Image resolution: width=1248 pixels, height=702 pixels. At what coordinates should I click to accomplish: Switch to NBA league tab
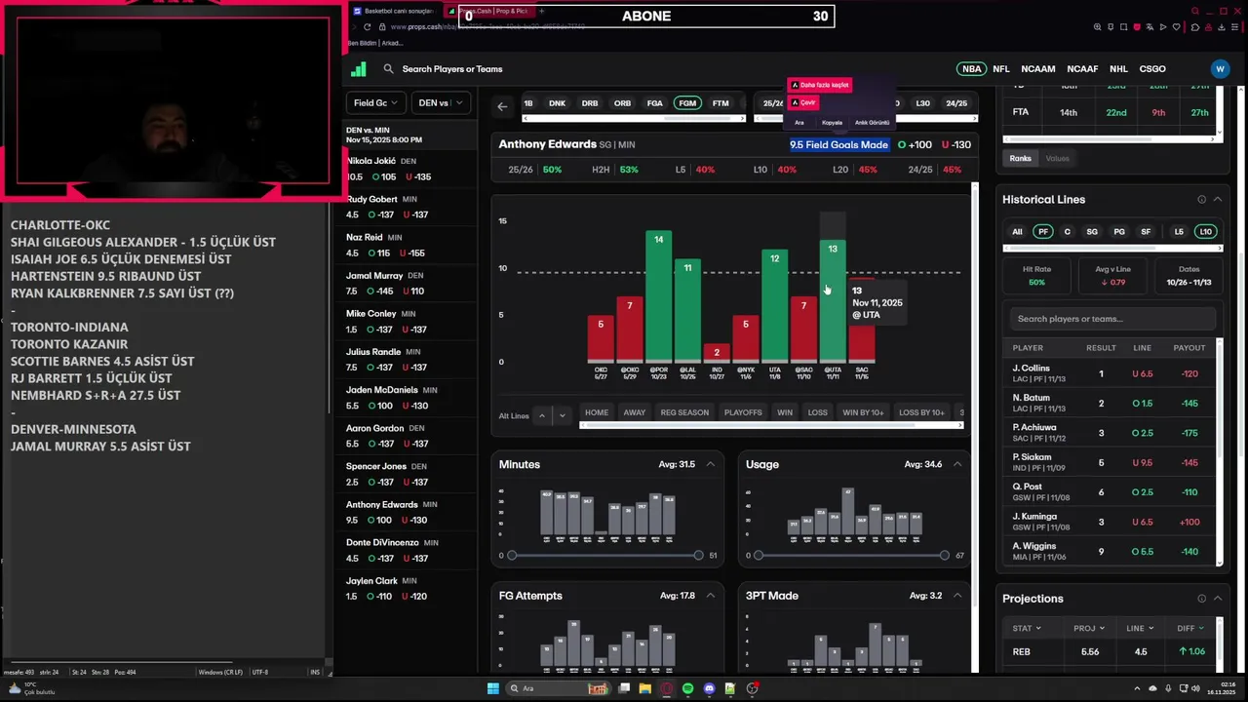971,69
